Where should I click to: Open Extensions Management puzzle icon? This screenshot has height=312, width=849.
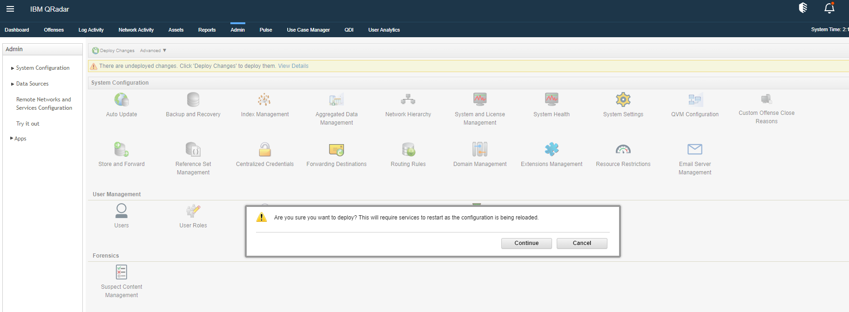coord(552,149)
